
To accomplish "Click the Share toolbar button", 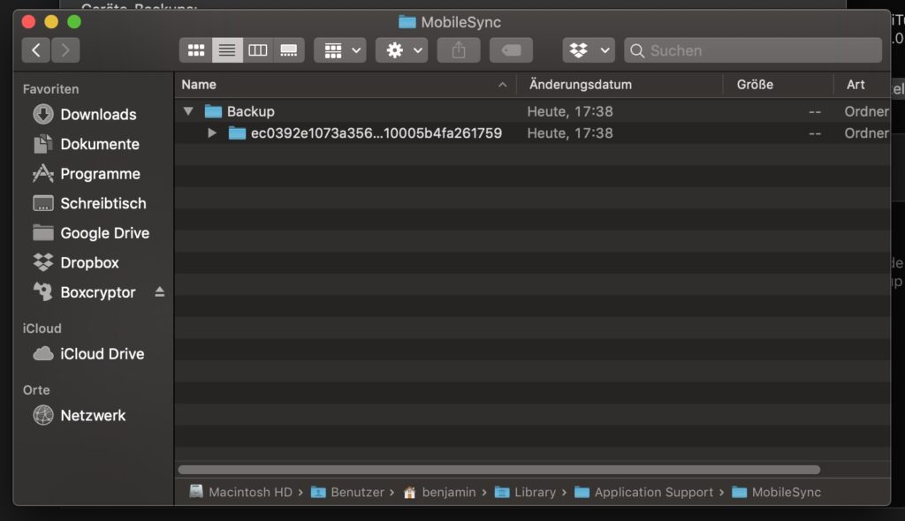I will coord(459,50).
